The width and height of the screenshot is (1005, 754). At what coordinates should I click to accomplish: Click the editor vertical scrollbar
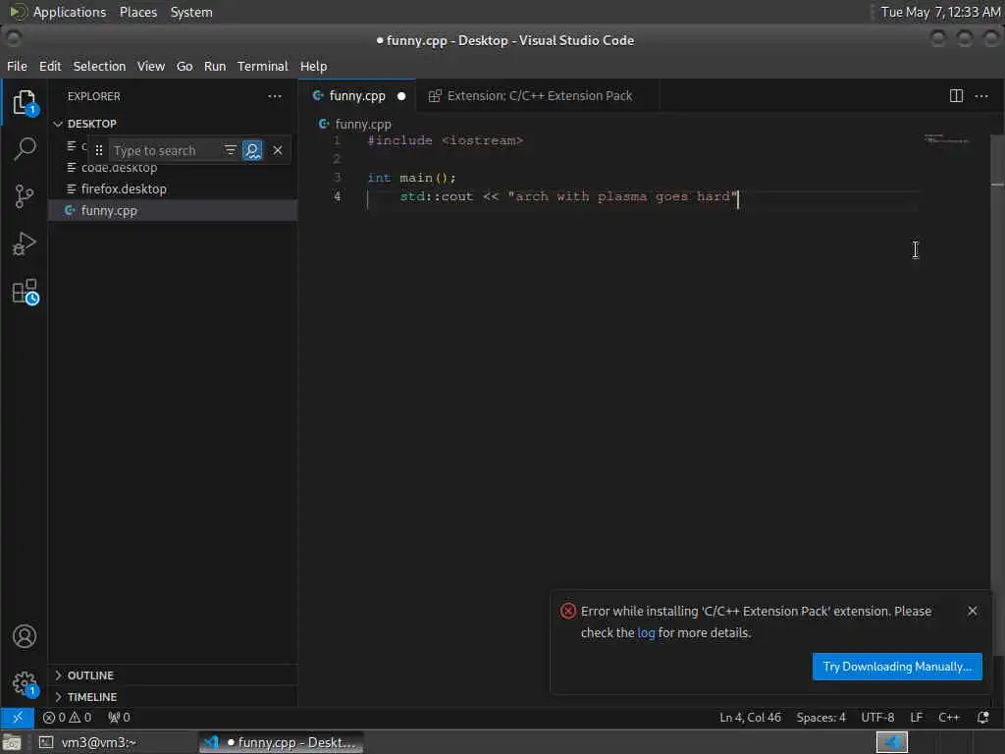click(x=997, y=395)
